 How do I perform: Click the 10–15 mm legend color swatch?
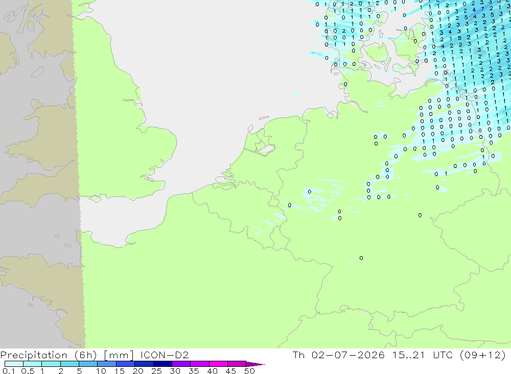[107, 364]
